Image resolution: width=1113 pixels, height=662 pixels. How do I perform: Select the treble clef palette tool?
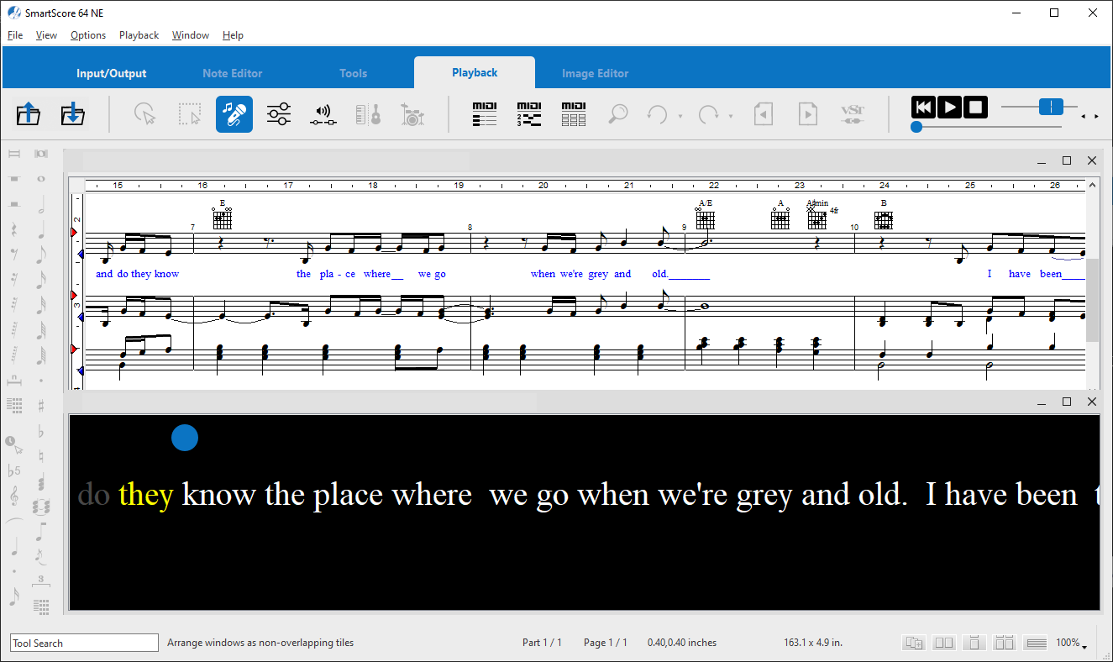[x=14, y=497]
